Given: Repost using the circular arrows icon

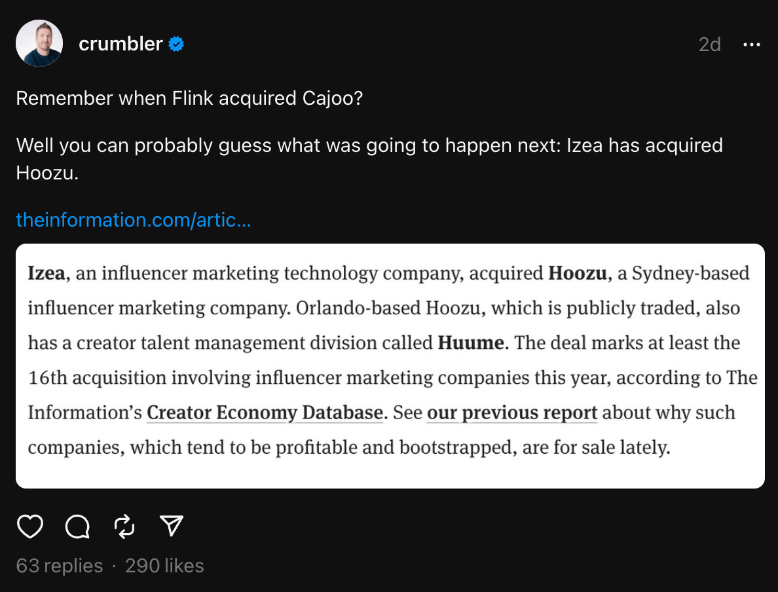Looking at the screenshot, I should pyautogui.click(x=124, y=526).
